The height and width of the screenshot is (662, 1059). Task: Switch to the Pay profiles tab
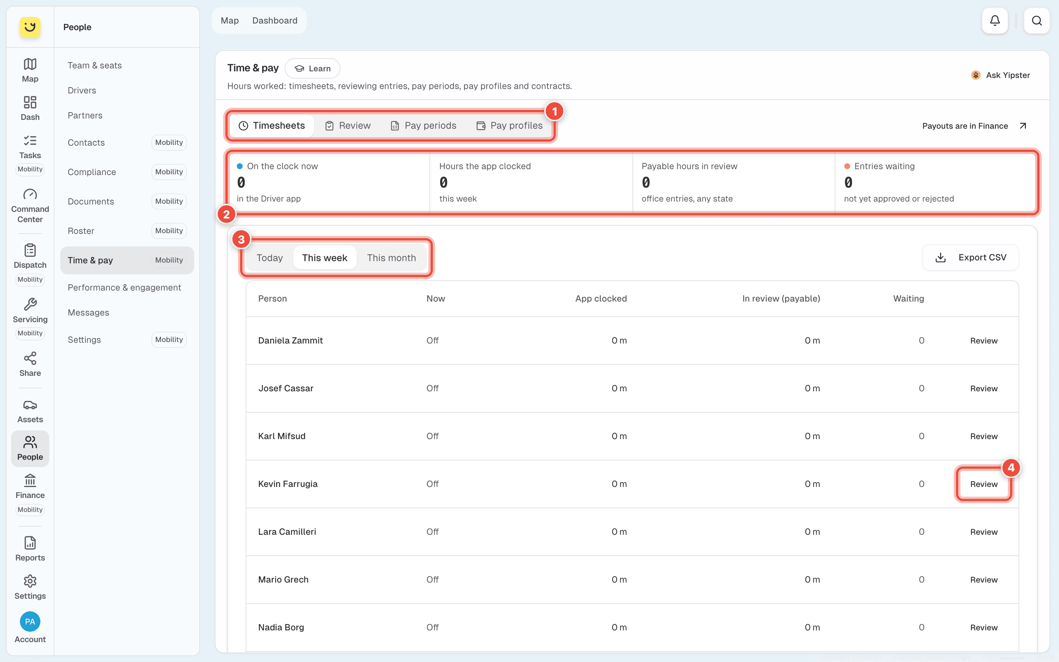coord(510,126)
